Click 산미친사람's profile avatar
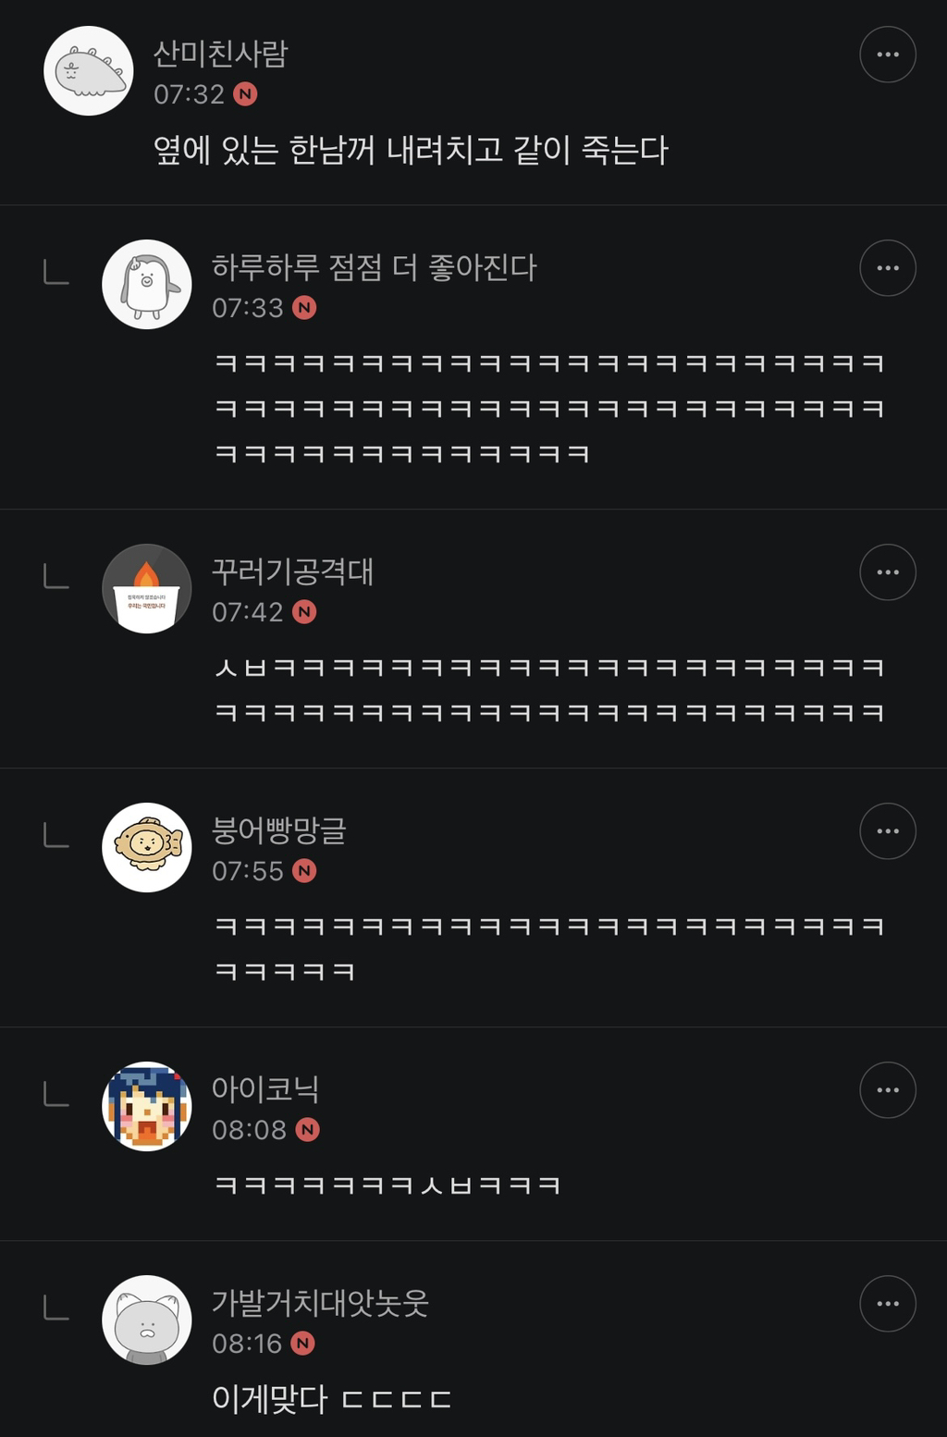Image resolution: width=947 pixels, height=1437 pixels. coord(89,71)
